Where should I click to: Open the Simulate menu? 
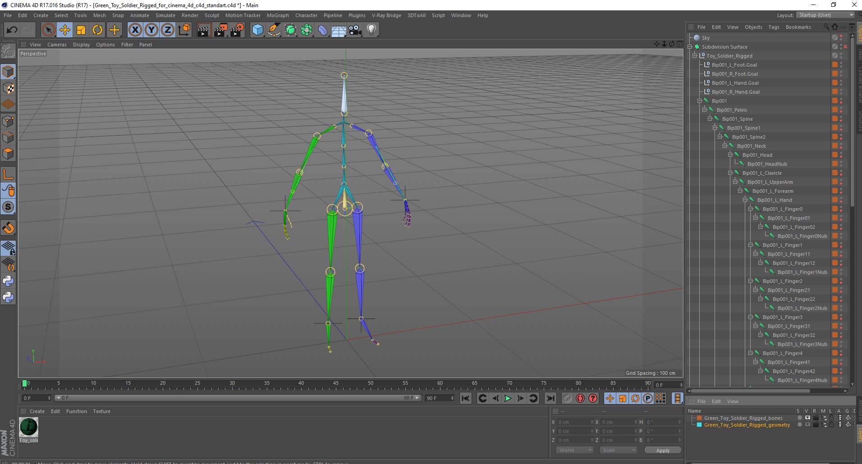(x=165, y=15)
